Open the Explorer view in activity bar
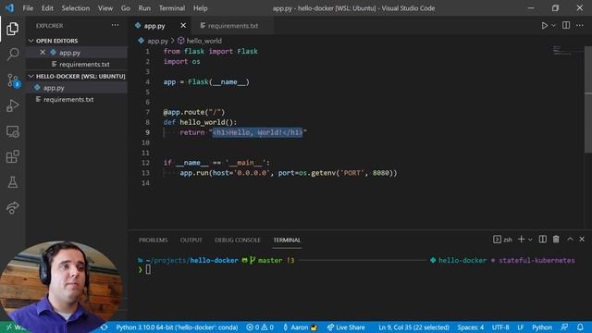The image size is (592, 333). coord(12,29)
